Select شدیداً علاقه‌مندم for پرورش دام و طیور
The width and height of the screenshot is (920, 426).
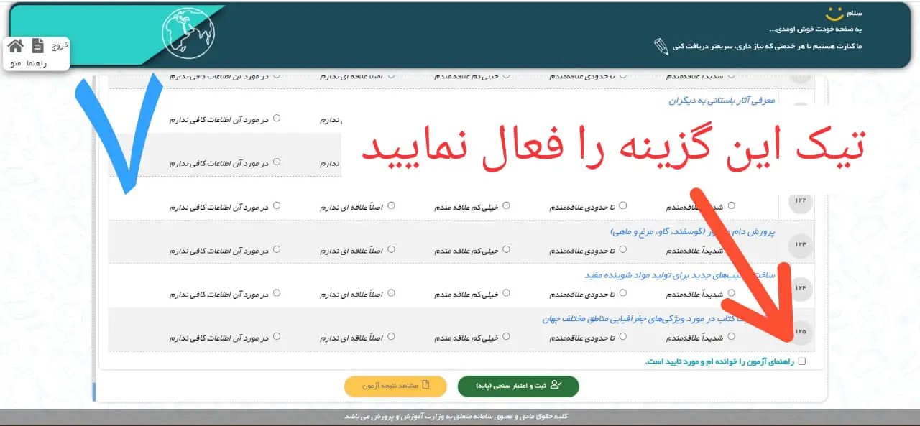[731, 249]
